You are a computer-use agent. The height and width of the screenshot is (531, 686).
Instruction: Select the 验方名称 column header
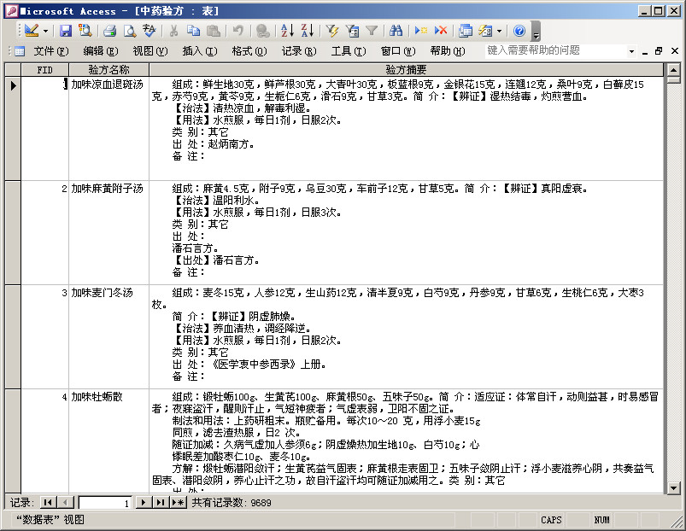coord(108,69)
